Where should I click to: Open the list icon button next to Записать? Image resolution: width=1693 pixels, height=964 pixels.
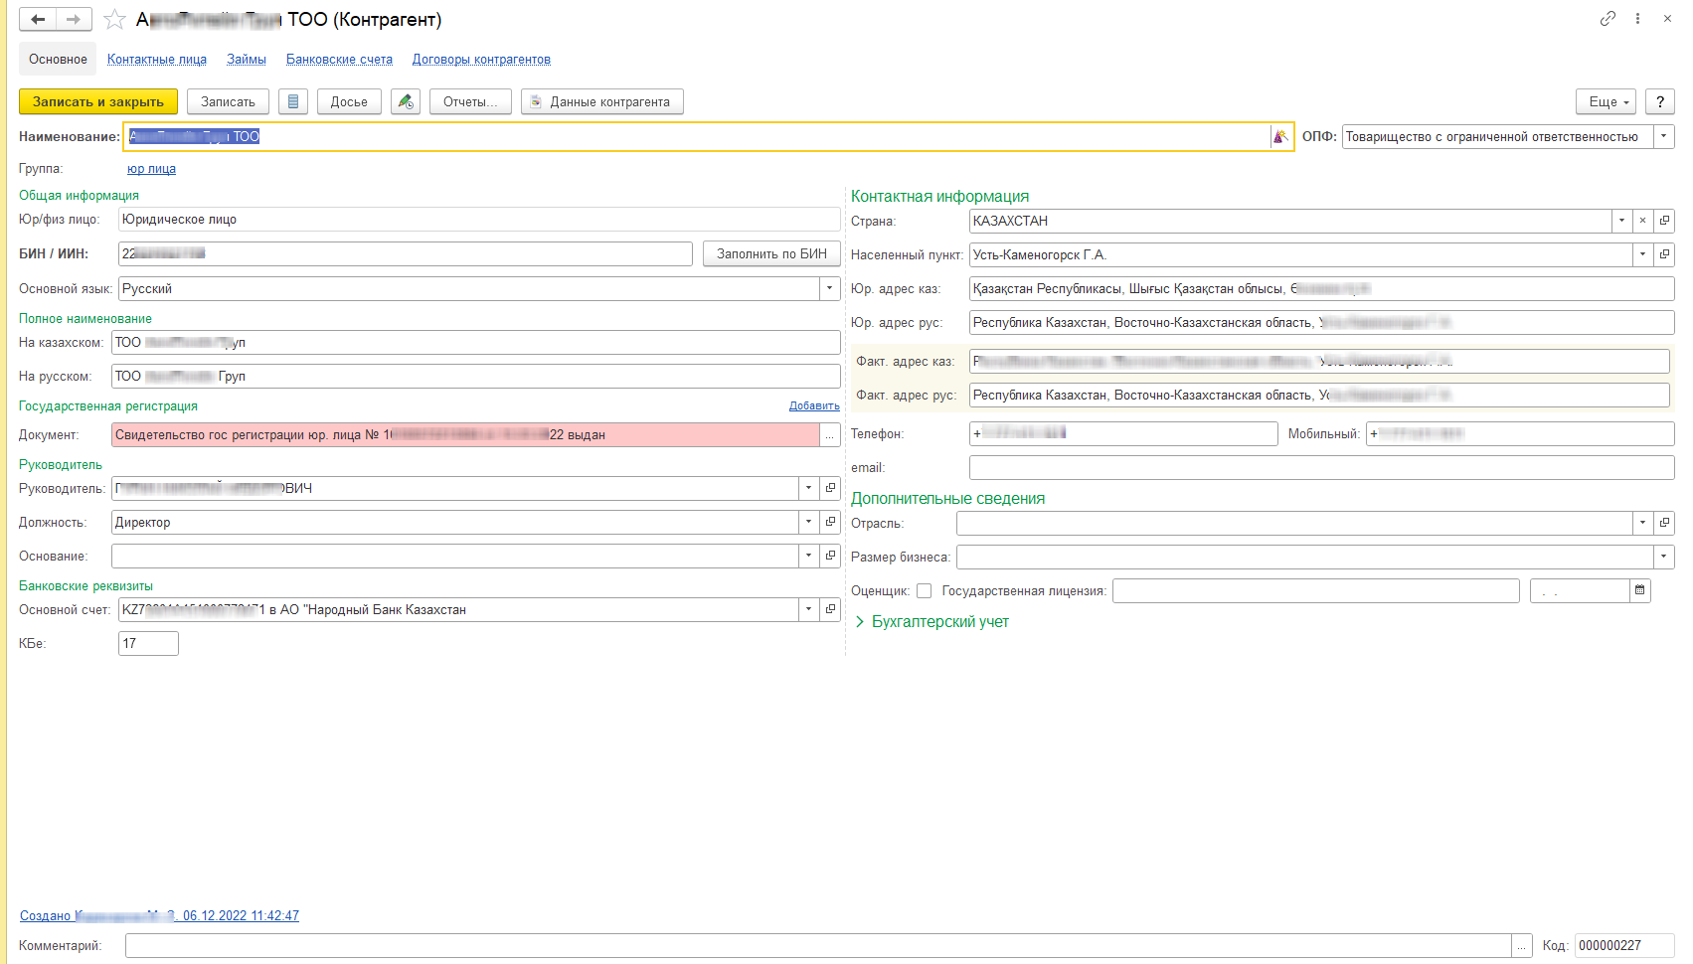tap(293, 101)
